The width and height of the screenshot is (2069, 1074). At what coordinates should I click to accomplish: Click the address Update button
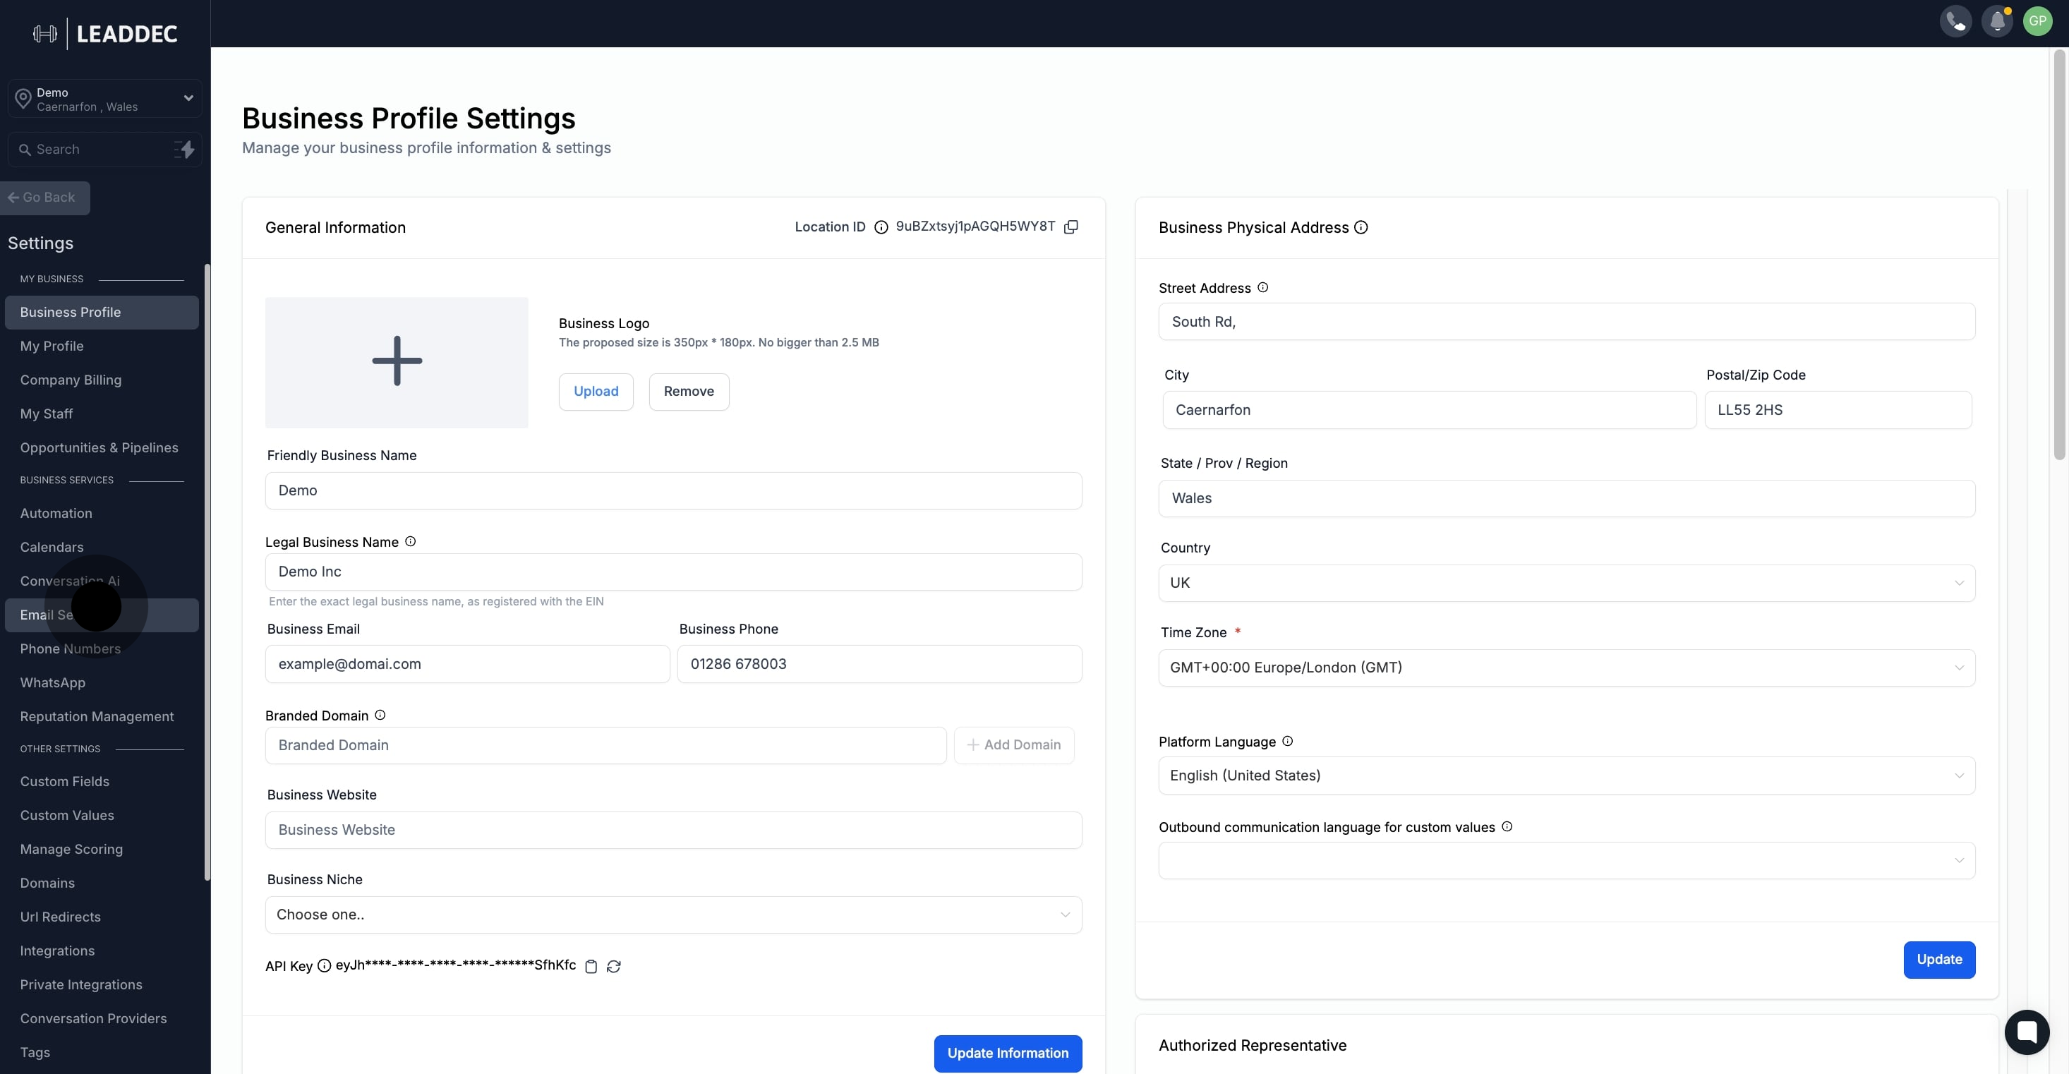pyautogui.click(x=1939, y=959)
